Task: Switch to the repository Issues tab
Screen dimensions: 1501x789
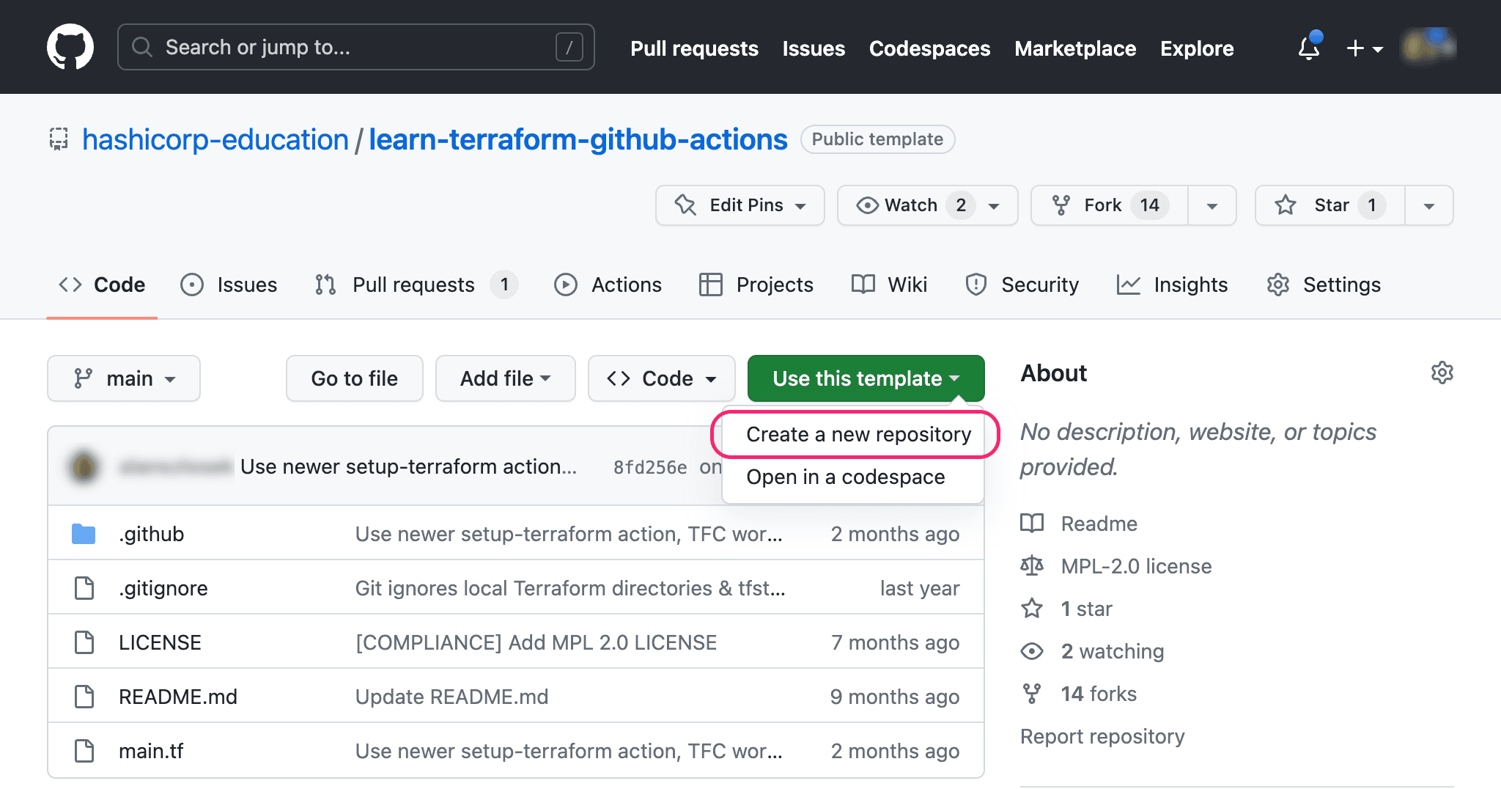Action: coord(229,285)
